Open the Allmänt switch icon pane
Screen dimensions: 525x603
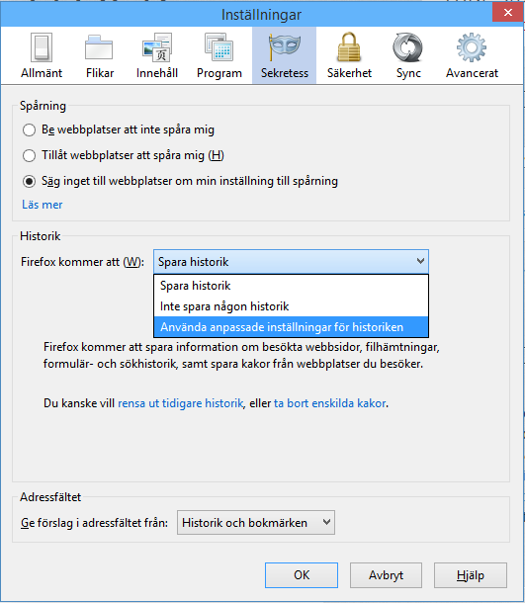tap(42, 55)
